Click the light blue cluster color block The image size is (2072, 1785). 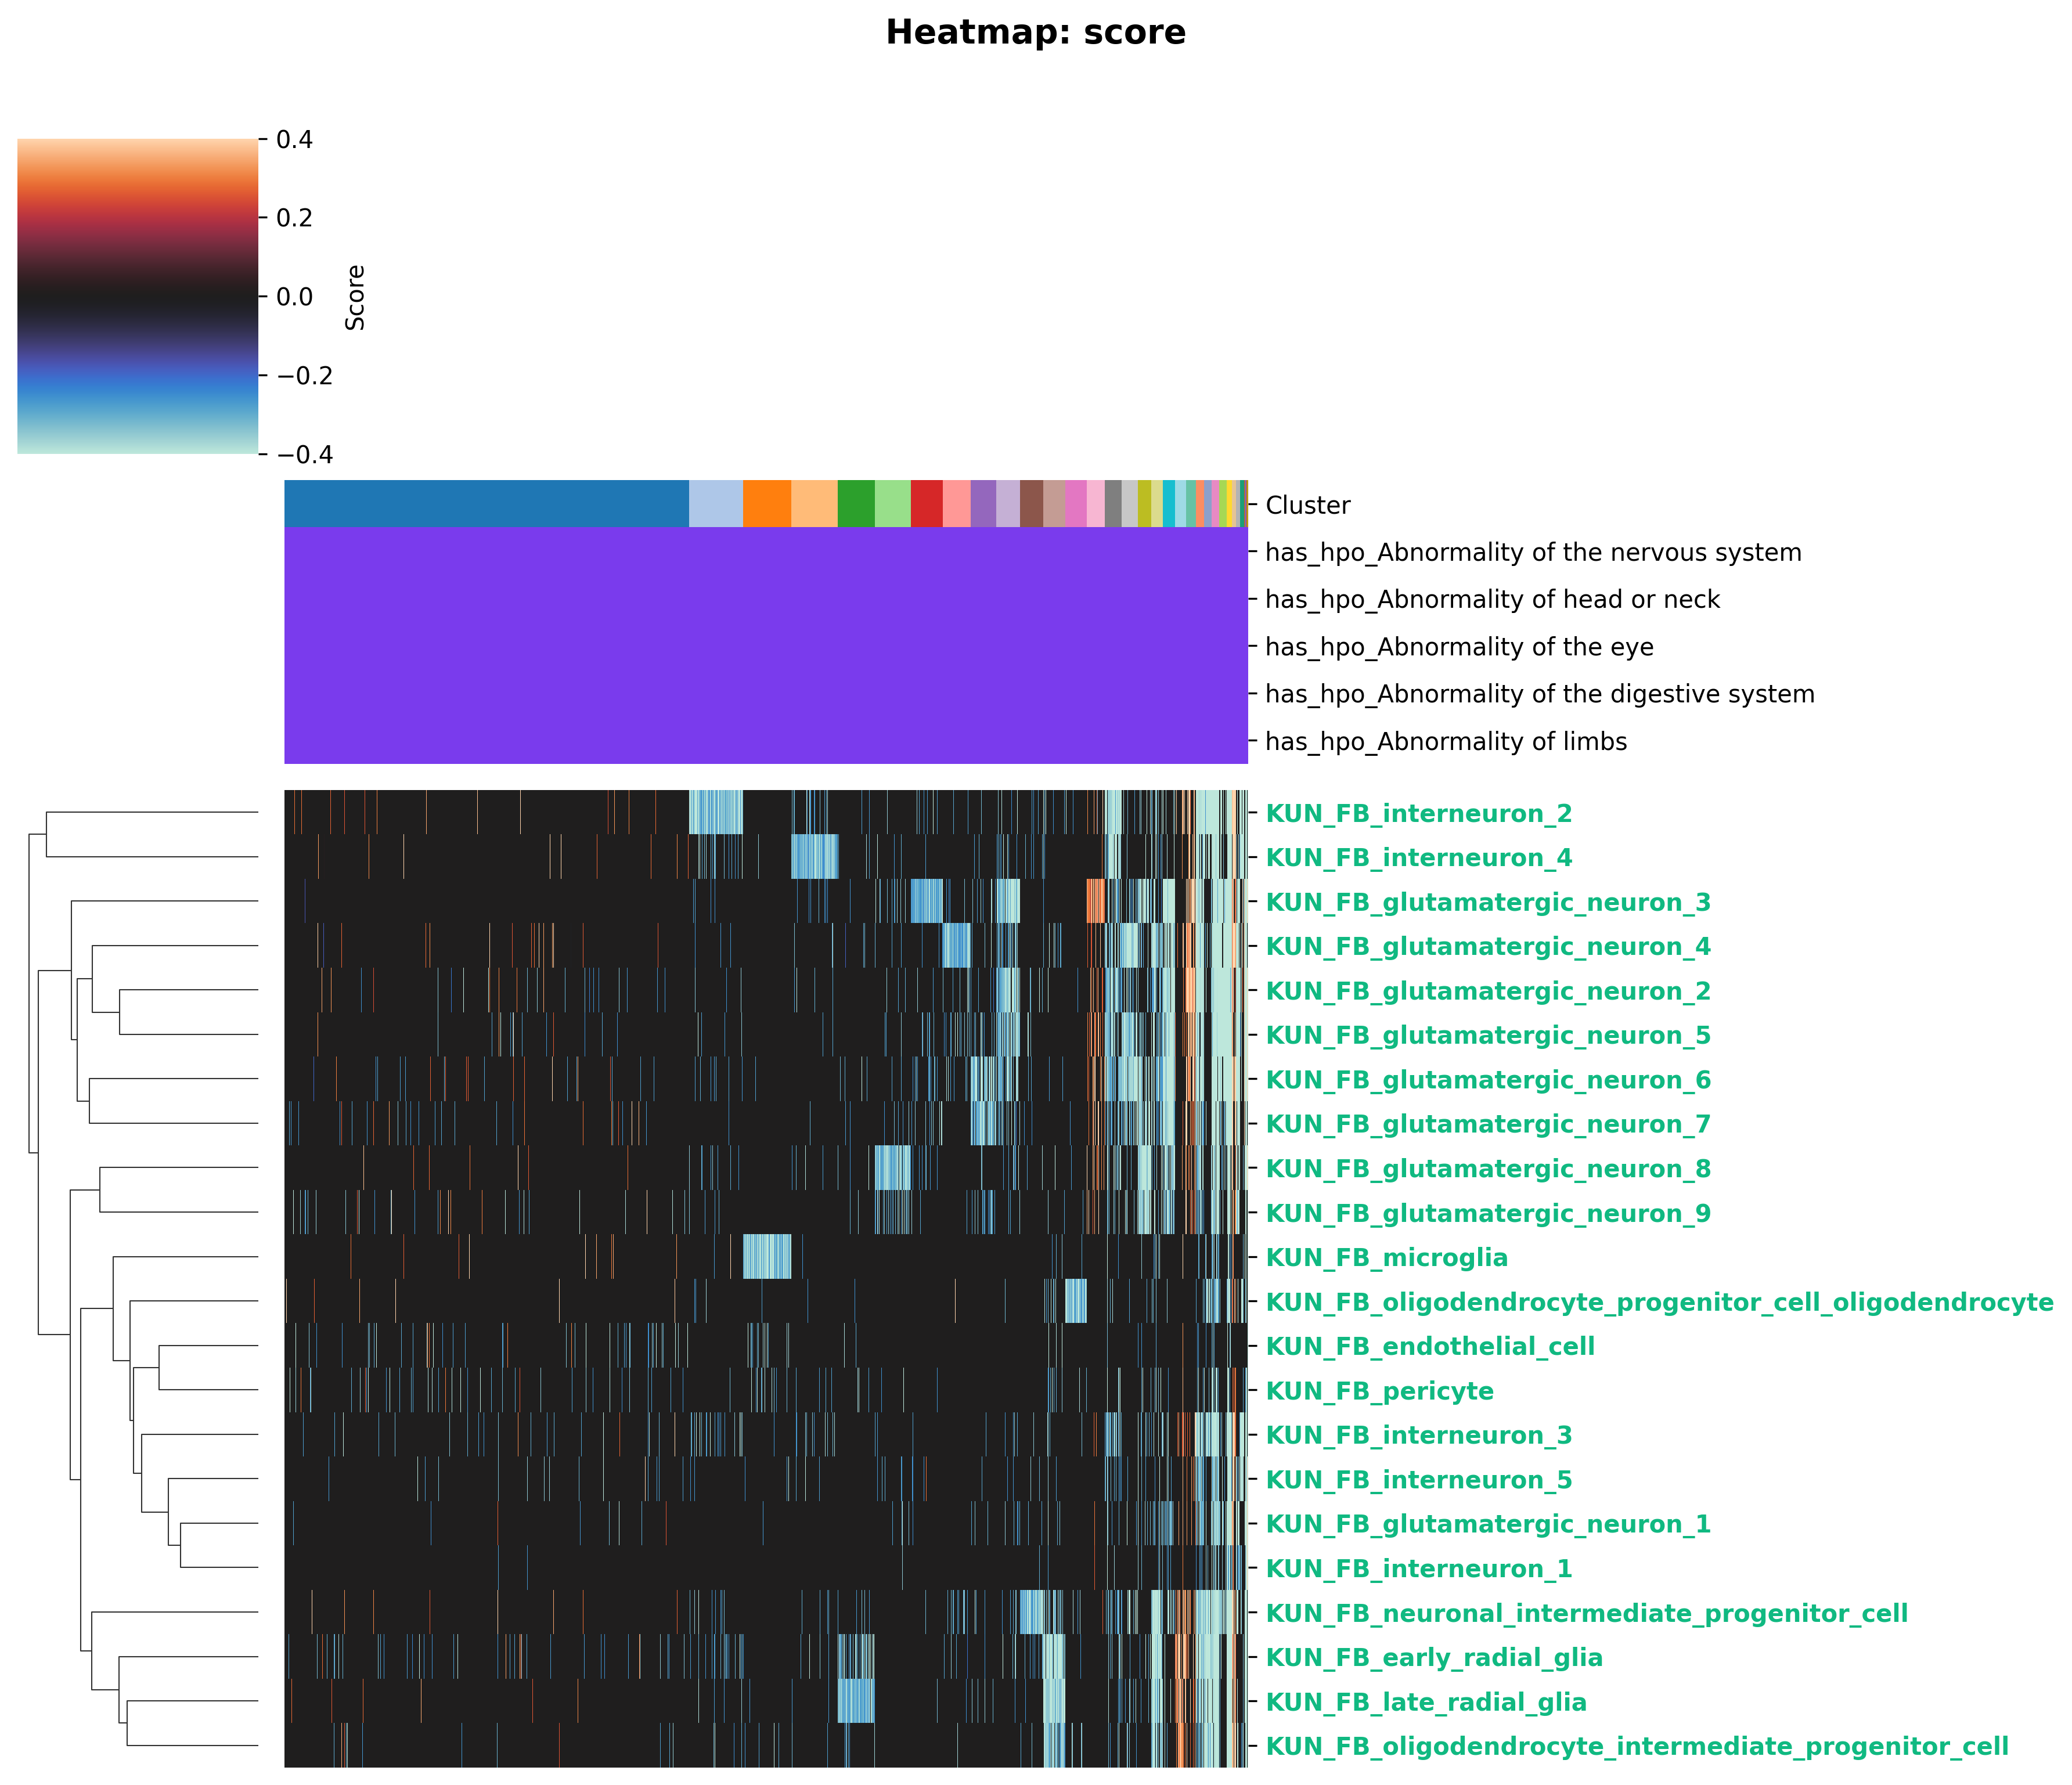(x=715, y=503)
